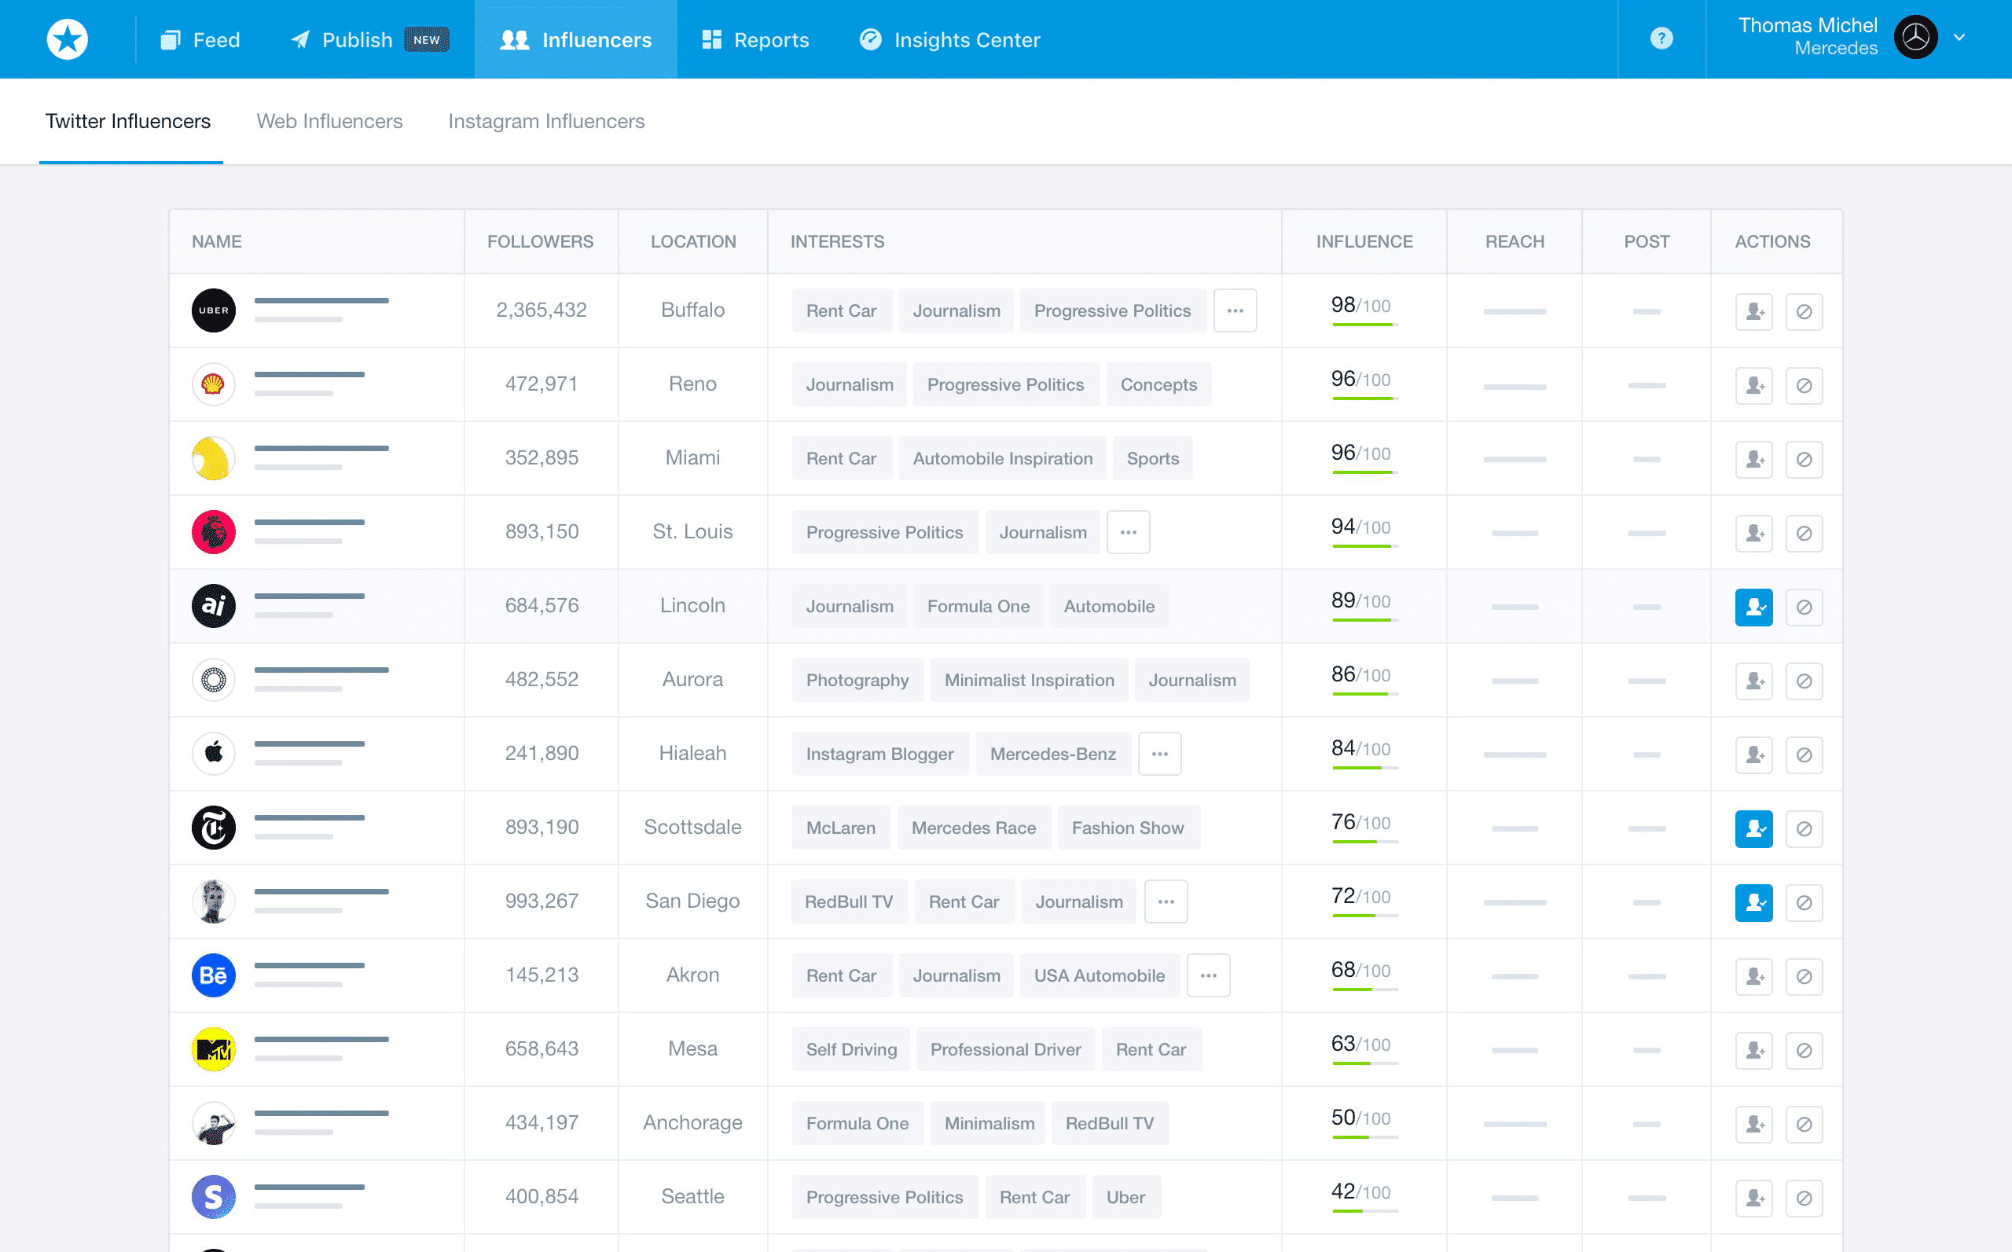Click the add-user icon in the Reno row

pos(1753,386)
